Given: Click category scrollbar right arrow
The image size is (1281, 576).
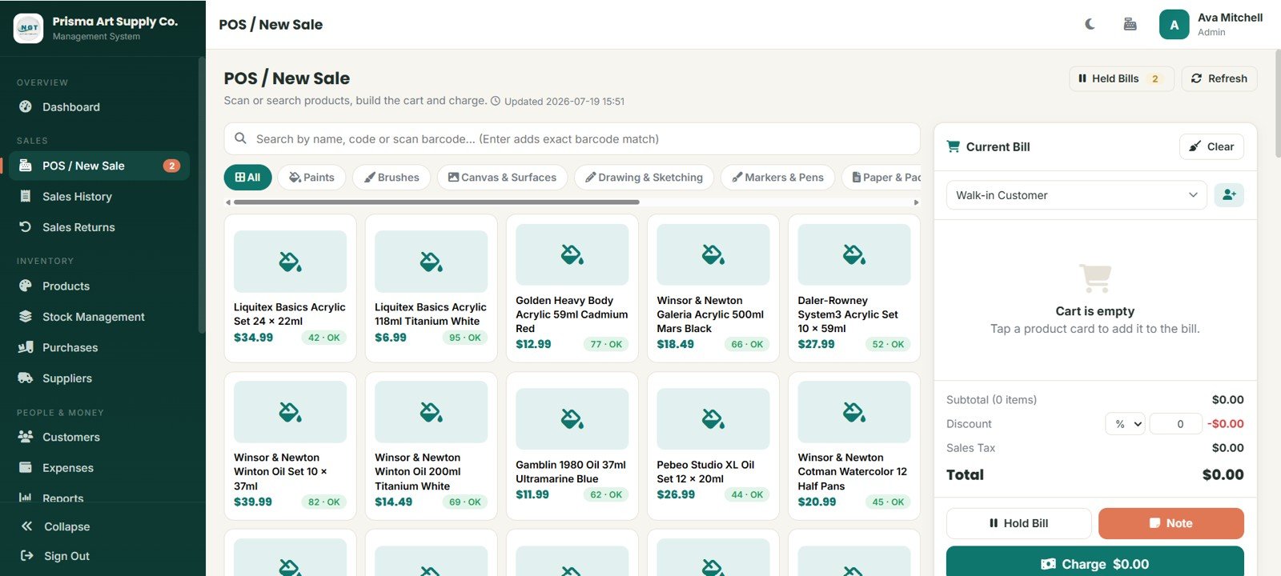Looking at the screenshot, I should [x=916, y=202].
